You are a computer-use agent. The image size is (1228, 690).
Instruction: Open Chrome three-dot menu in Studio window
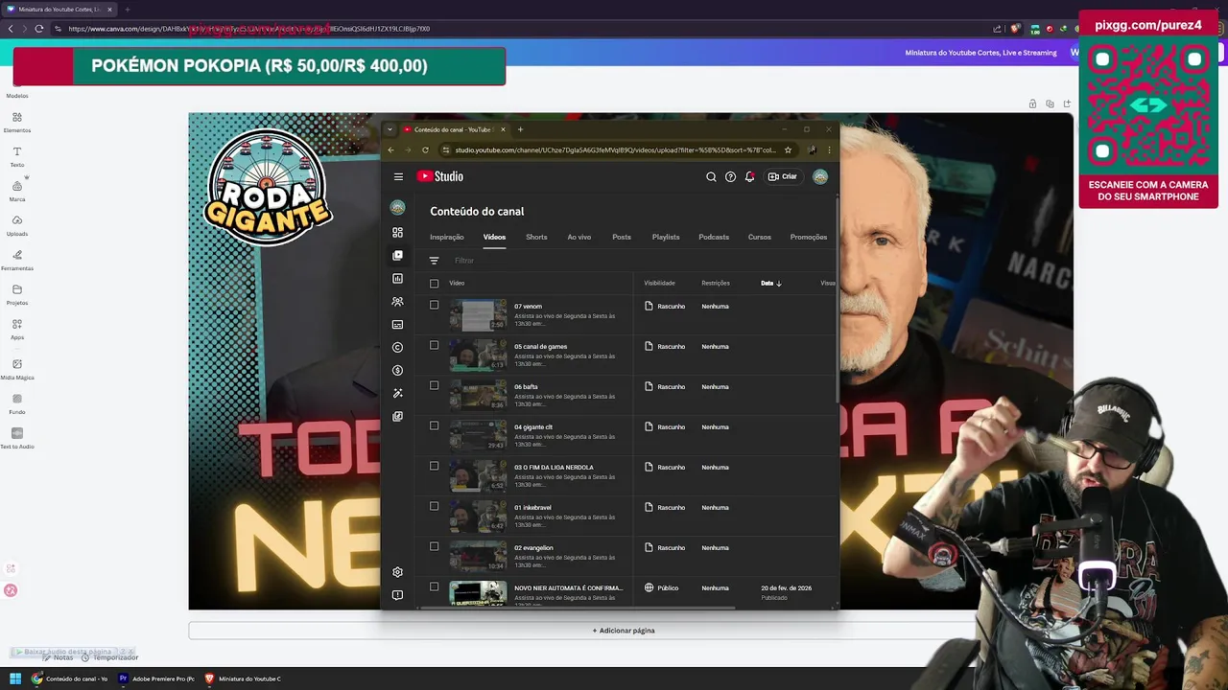pyautogui.click(x=829, y=149)
